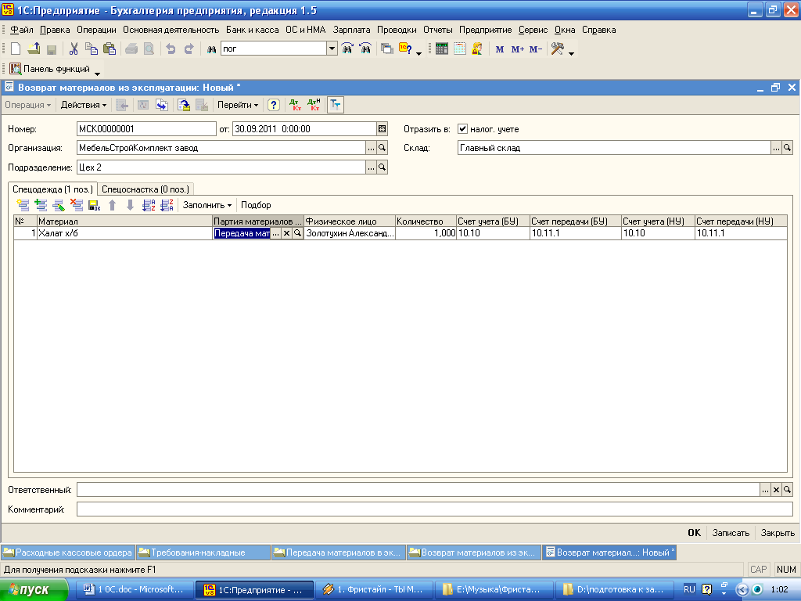Click the Windows пуск Start button
This screenshot has height=601, width=801.
click(x=34, y=590)
